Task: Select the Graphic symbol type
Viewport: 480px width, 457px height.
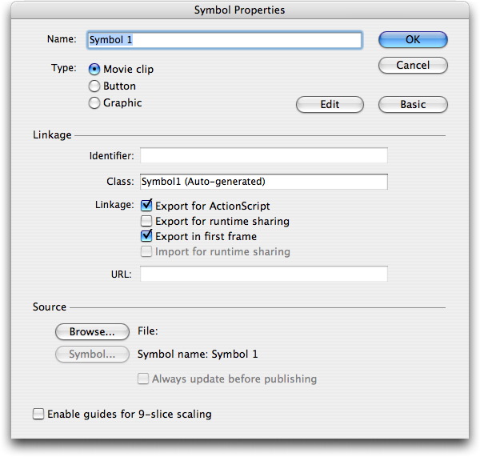Action: (x=94, y=102)
